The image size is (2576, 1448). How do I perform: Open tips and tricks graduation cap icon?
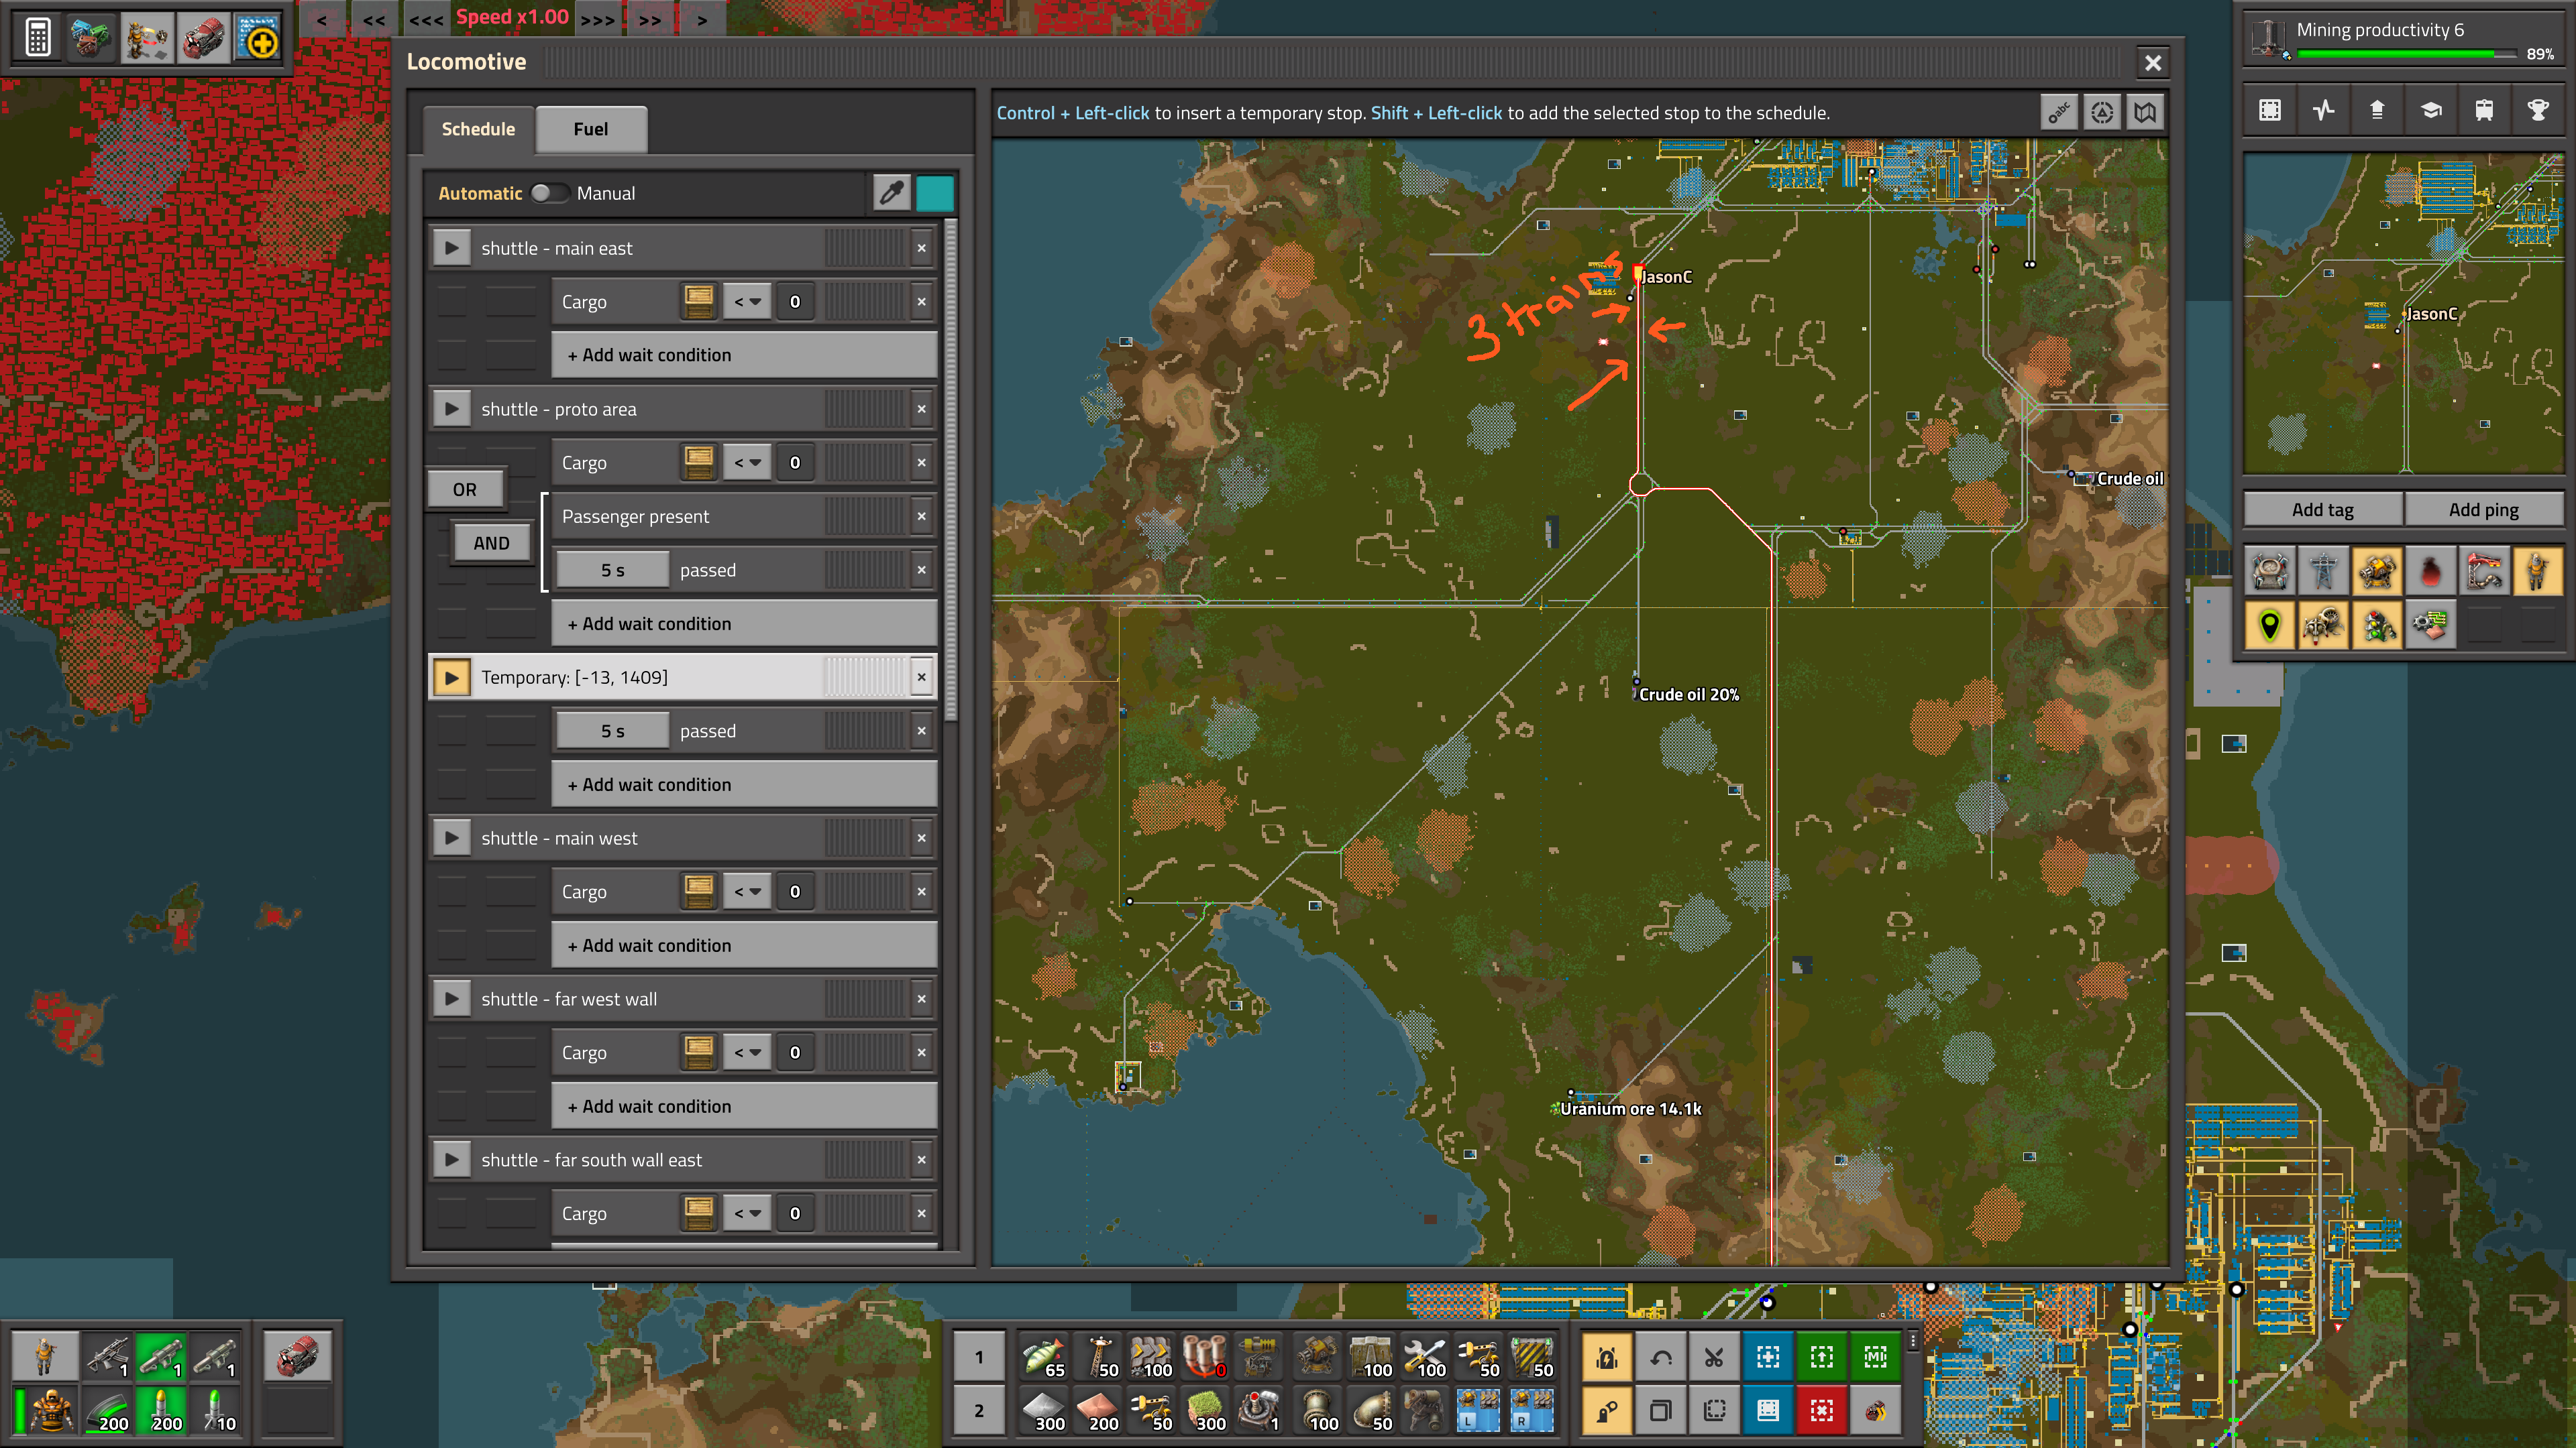[x=2431, y=110]
